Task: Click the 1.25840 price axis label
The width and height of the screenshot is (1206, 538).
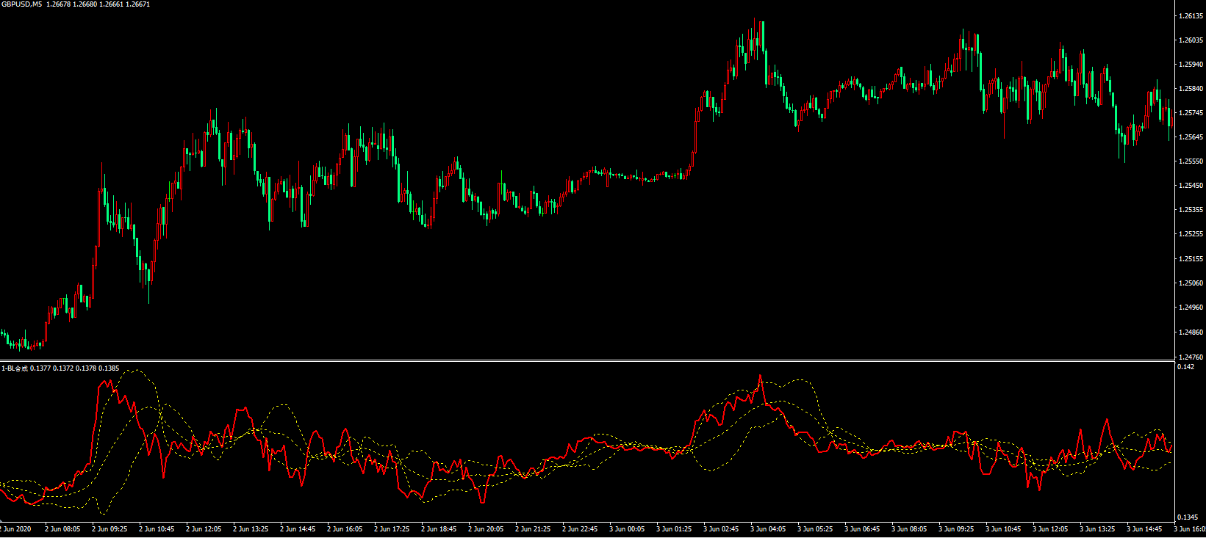Action: coord(1190,89)
